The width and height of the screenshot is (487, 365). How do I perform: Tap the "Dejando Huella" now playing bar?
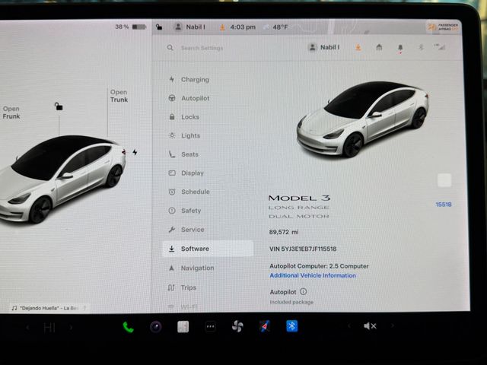49,308
